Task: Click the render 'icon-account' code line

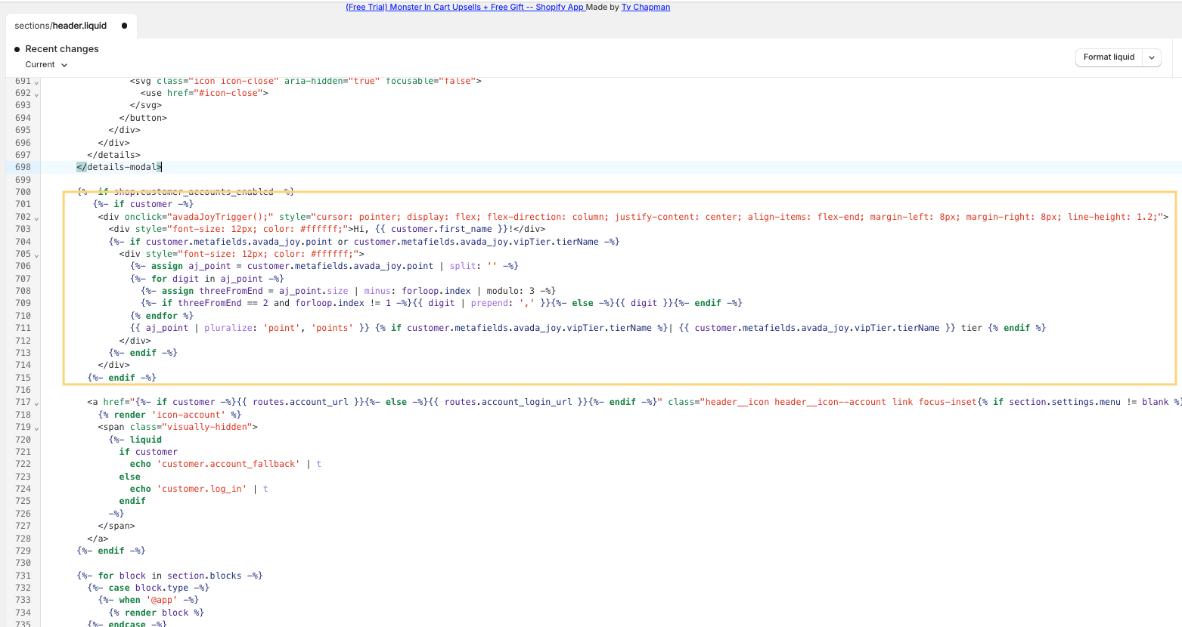Action: click(169, 415)
